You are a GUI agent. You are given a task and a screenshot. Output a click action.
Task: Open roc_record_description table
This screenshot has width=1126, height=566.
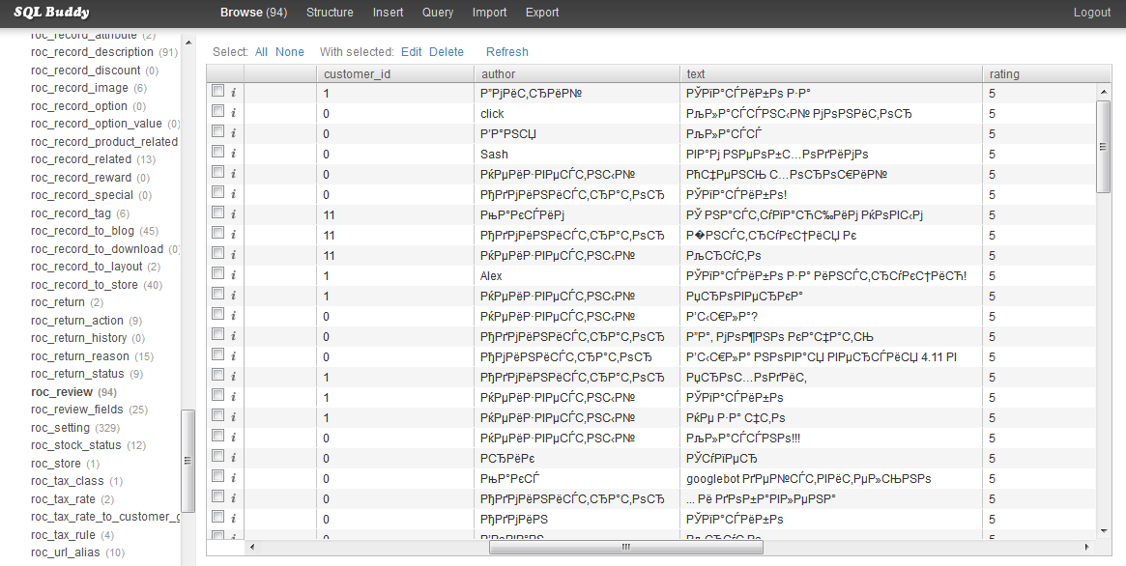pyautogui.click(x=92, y=51)
